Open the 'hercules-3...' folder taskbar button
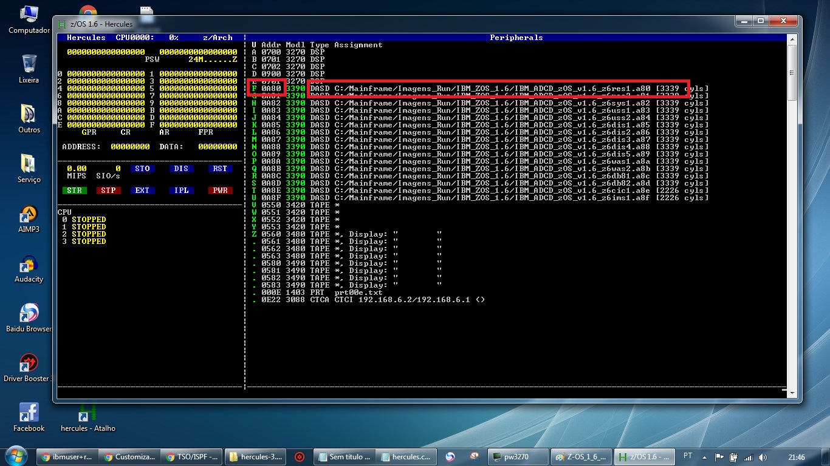The image size is (830, 466). [x=255, y=457]
